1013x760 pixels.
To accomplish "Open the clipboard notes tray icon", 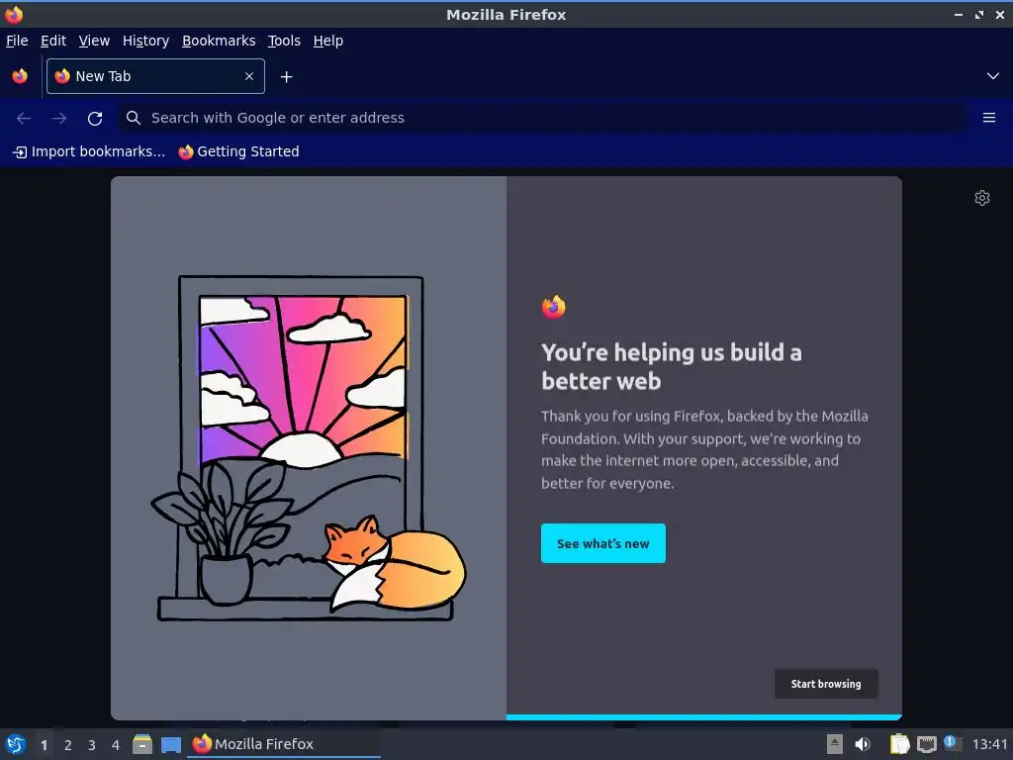I will 899,744.
